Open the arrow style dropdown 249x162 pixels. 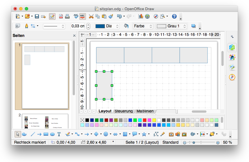(38, 26)
